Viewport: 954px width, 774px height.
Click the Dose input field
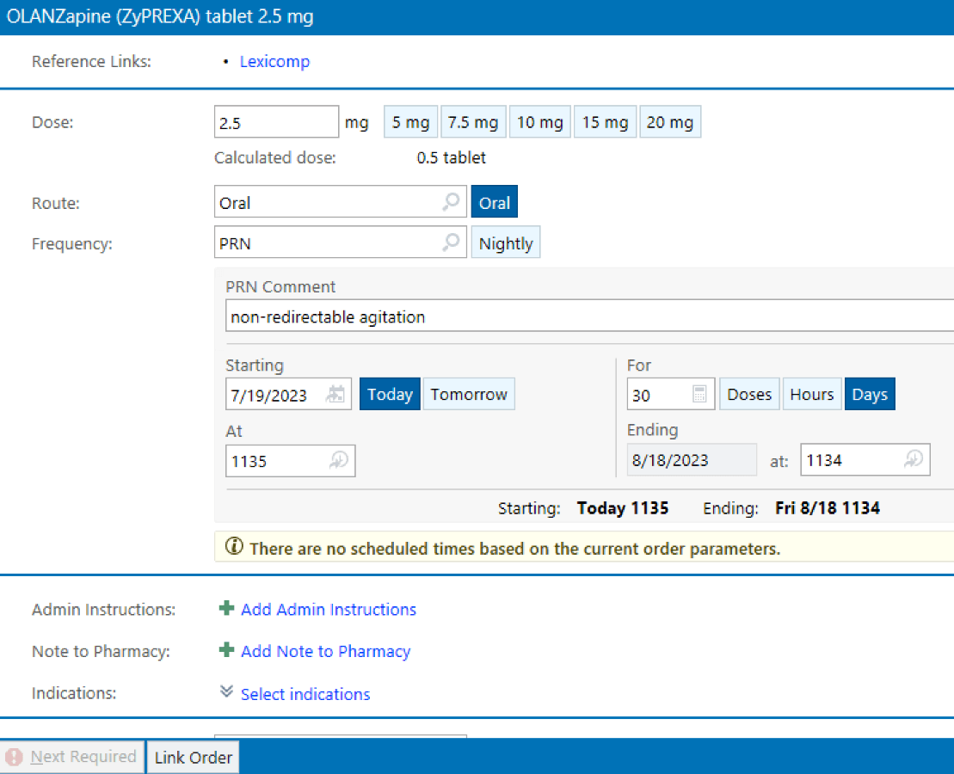276,123
